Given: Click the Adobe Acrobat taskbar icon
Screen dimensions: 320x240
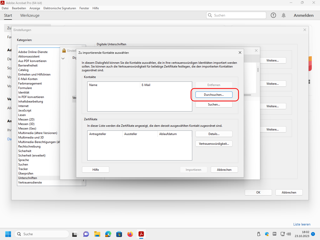Looking at the screenshot, I should point(141,234).
